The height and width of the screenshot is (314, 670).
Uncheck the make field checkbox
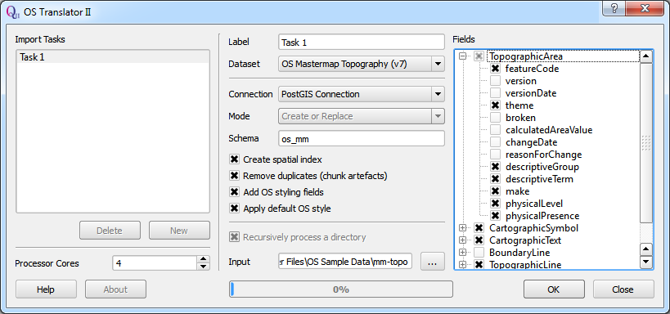point(495,191)
